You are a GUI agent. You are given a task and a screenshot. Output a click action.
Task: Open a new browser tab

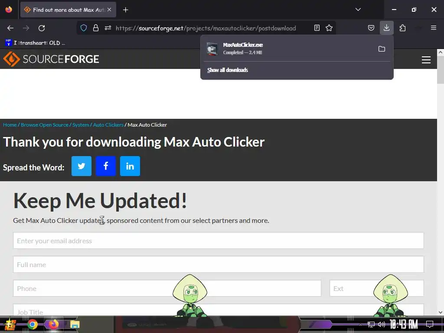click(x=125, y=10)
